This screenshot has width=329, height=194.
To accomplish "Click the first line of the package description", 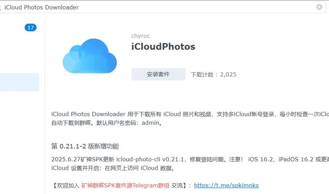I will coord(190,114).
